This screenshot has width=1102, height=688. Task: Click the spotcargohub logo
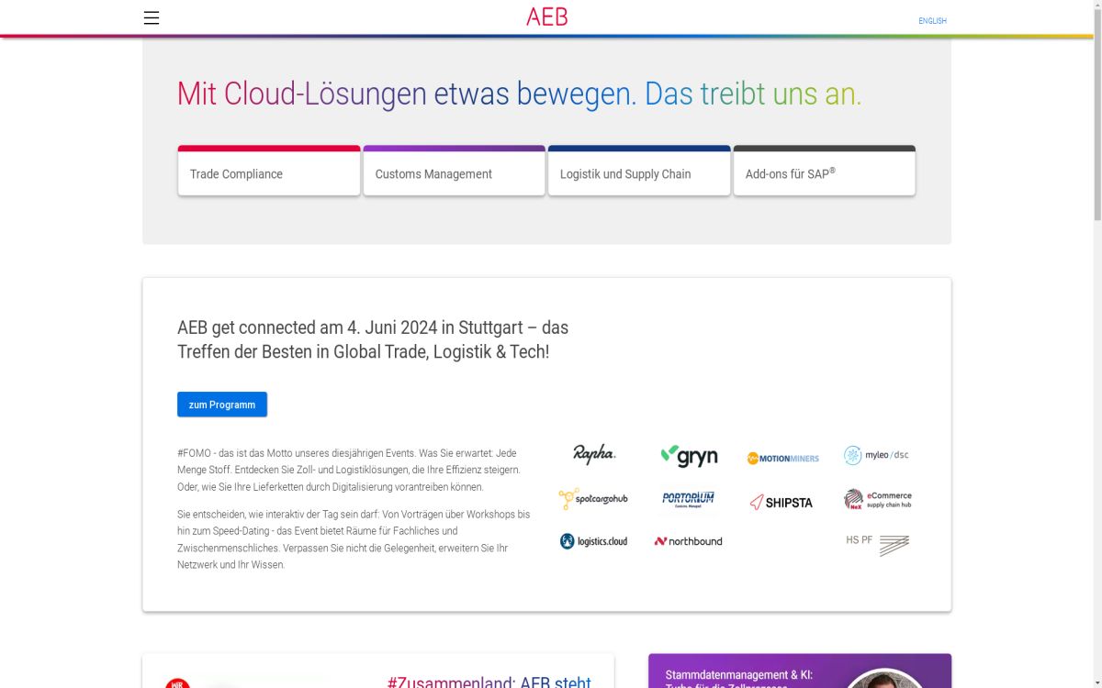pyautogui.click(x=593, y=499)
